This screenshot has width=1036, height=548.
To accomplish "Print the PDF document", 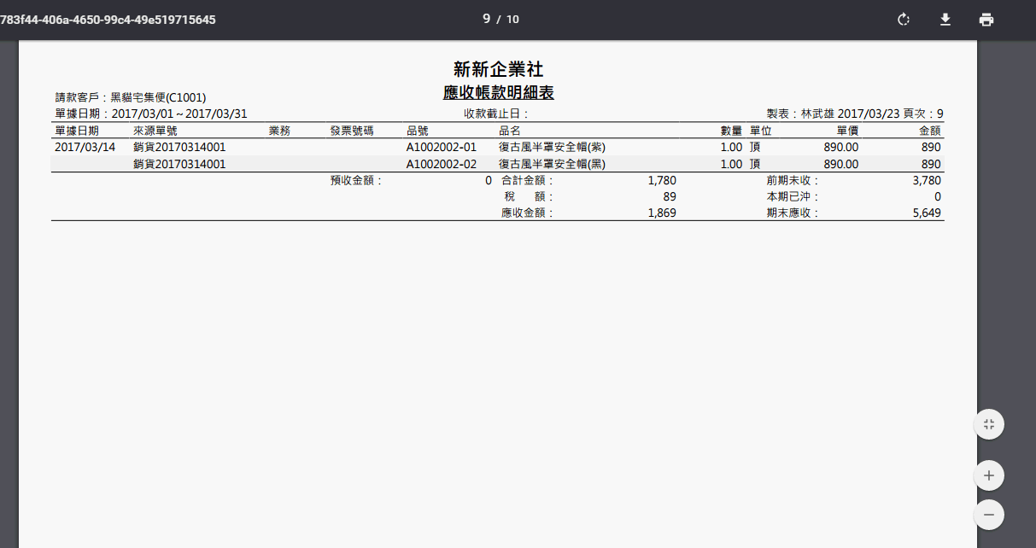I will pyautogui.click(x=986, y=20).
